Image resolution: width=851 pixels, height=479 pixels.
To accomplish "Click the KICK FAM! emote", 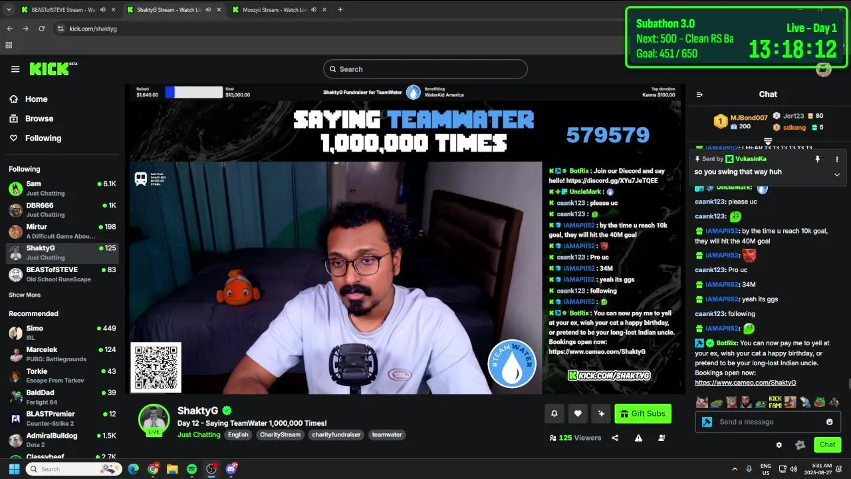I will coord(775,402).
